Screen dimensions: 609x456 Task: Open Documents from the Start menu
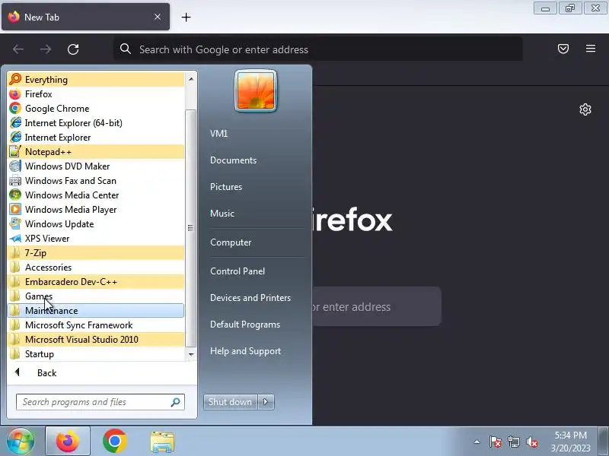[234, 160]
